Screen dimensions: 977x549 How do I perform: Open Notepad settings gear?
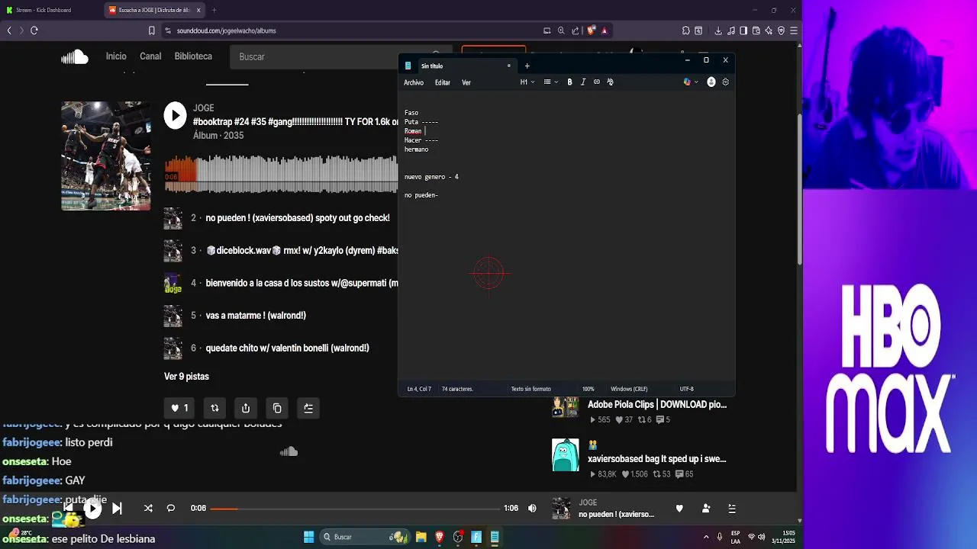click(725, 82)
